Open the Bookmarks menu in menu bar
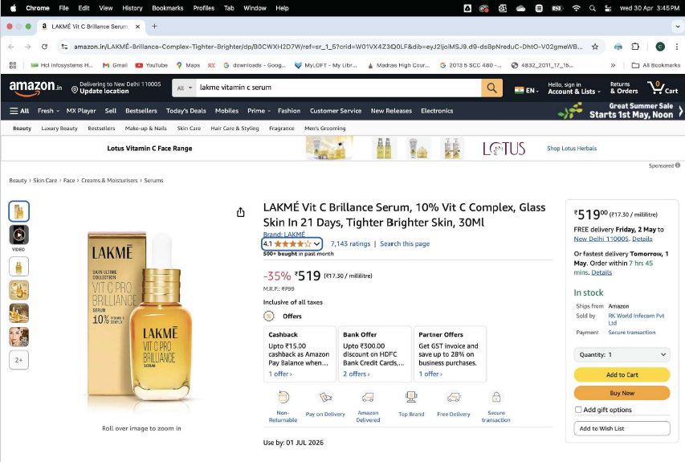685x462 pixels. tap(167, 8)
